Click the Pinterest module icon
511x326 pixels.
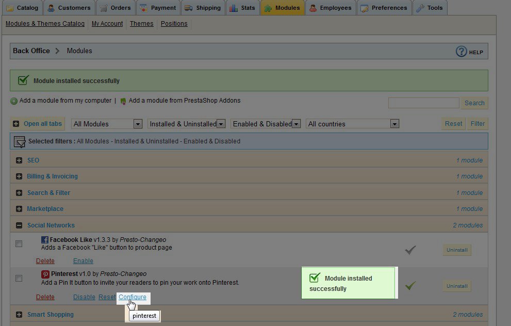45,274
